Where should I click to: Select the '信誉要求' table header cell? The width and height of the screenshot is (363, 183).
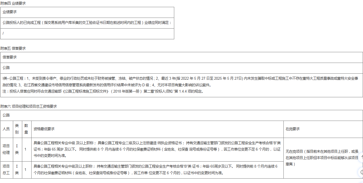[182, 57]
